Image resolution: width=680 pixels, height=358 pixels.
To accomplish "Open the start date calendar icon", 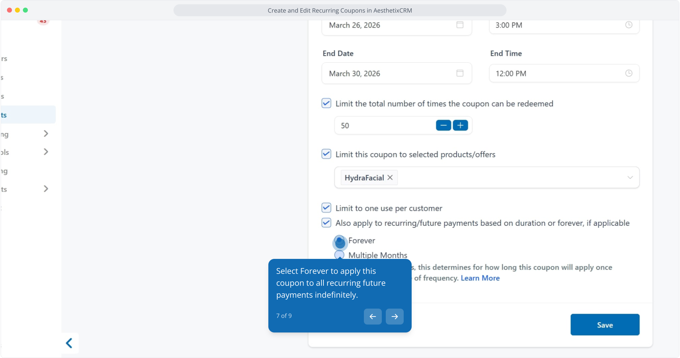I will pos(460,25).
